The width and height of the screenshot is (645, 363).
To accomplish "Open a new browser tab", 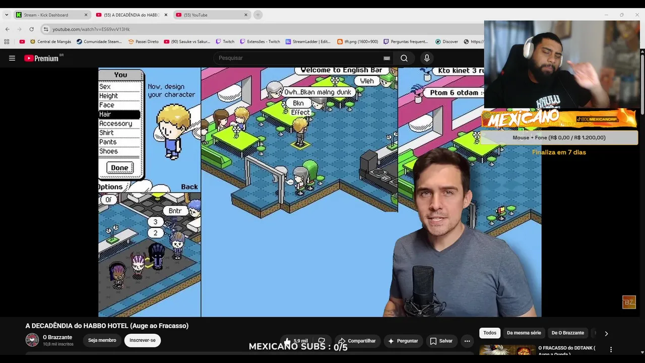I will 257,15.
